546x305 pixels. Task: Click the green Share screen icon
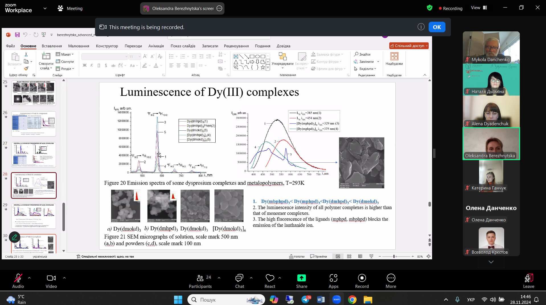coord(301,278)
